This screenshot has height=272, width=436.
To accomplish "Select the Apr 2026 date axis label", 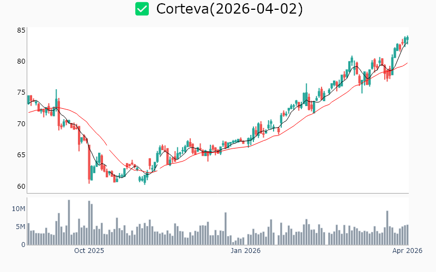I will click(x=407, y=251).
